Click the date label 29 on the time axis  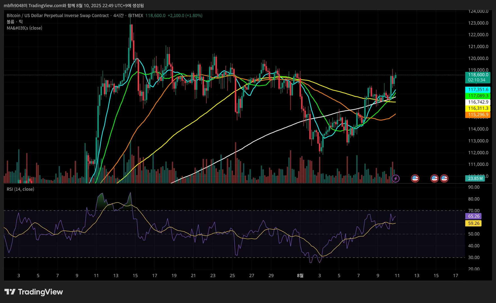pyautogui.click(x=271, y=276)
